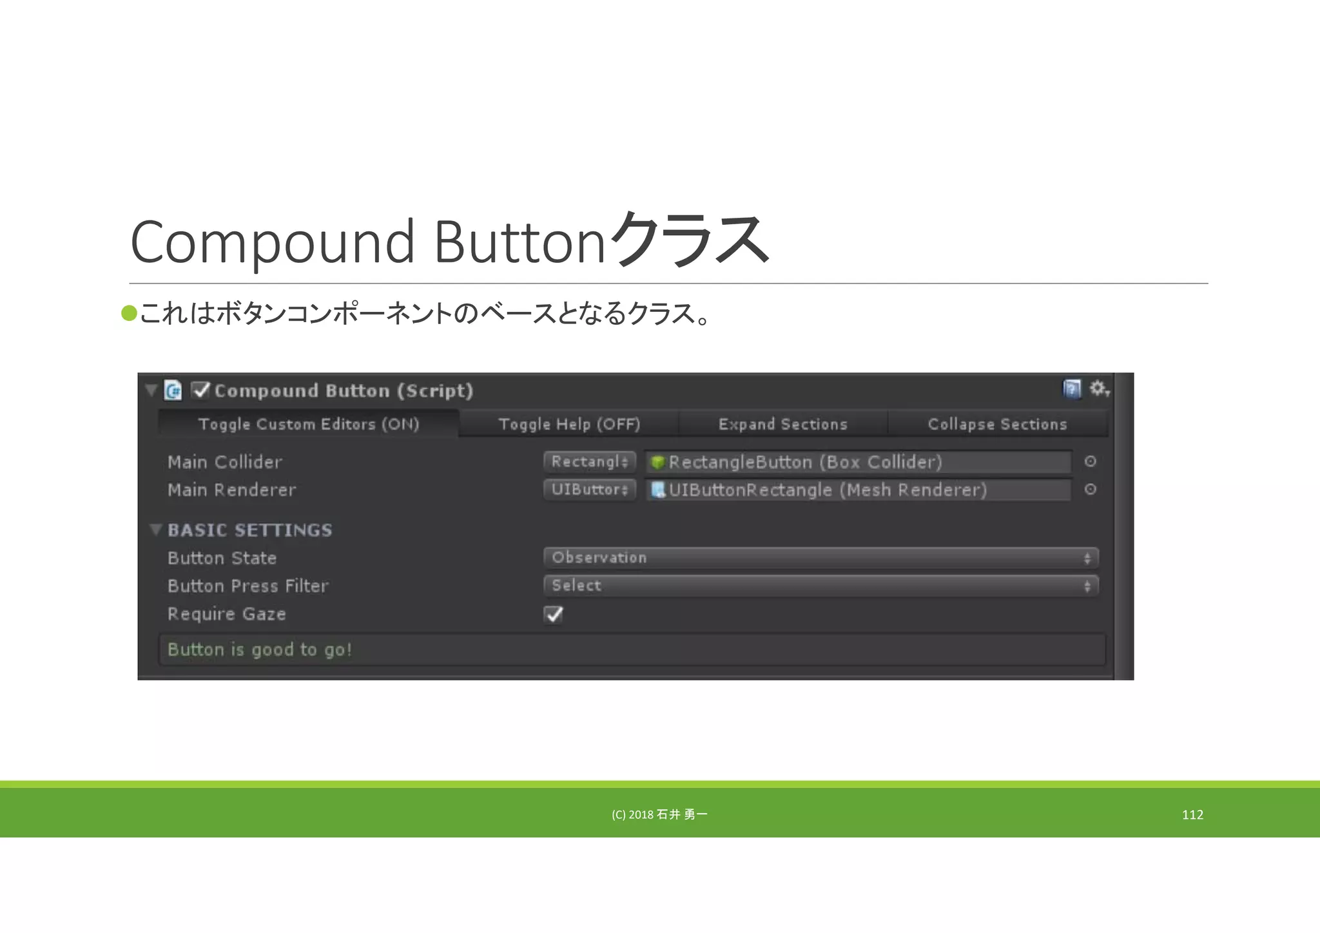The height and width of the screenshot is (933, 1320).
Task: Open the Button State Observation dropdown
Action: point(821,557)
